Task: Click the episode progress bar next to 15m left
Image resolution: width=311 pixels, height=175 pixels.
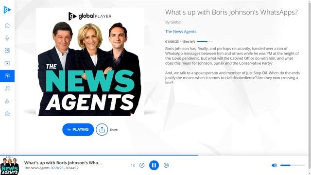Action: click(x=205, y=41)
